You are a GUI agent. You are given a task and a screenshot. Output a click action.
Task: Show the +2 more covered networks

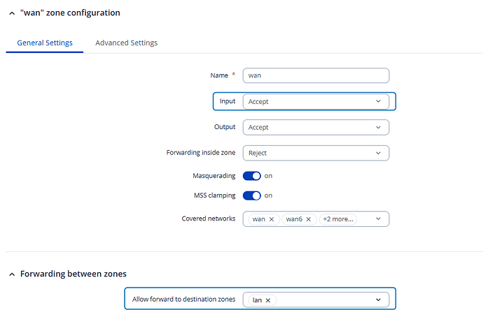coord(338,219)
